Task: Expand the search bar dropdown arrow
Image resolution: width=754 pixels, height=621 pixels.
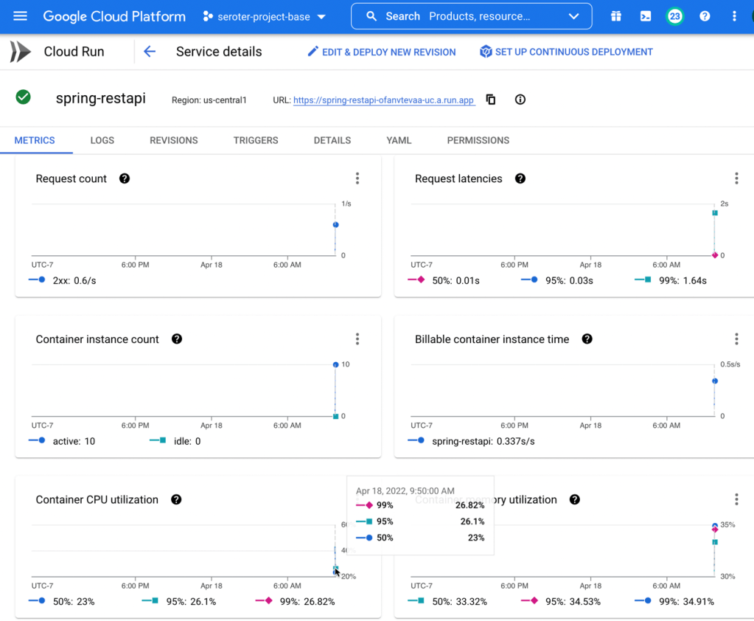Action: [x=574, y=16]
